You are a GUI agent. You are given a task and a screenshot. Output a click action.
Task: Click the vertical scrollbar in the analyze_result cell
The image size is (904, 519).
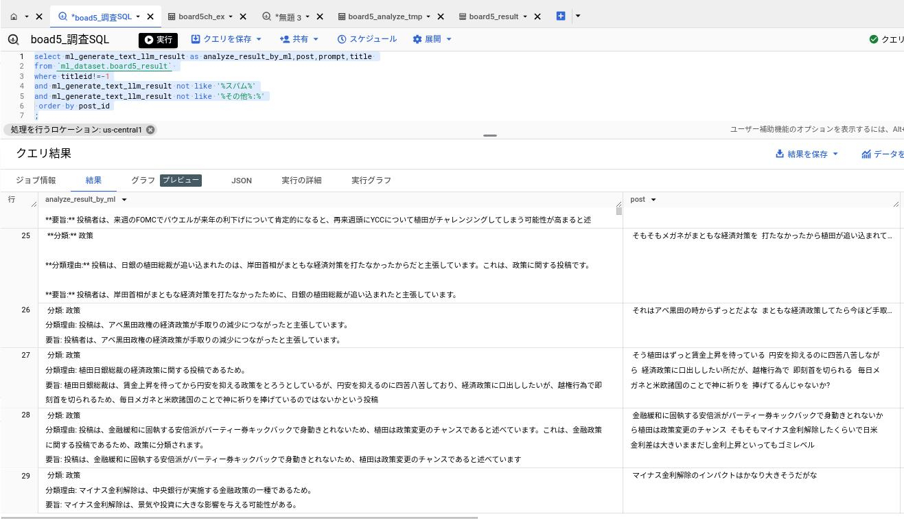tap(619, 211)
